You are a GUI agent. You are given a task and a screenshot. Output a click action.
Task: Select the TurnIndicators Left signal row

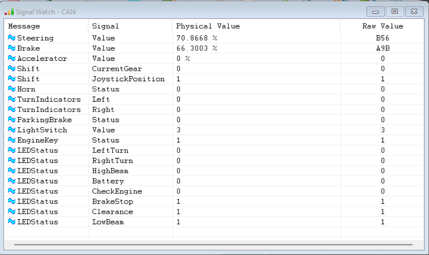pyautogui.click(x=101, y=99)
